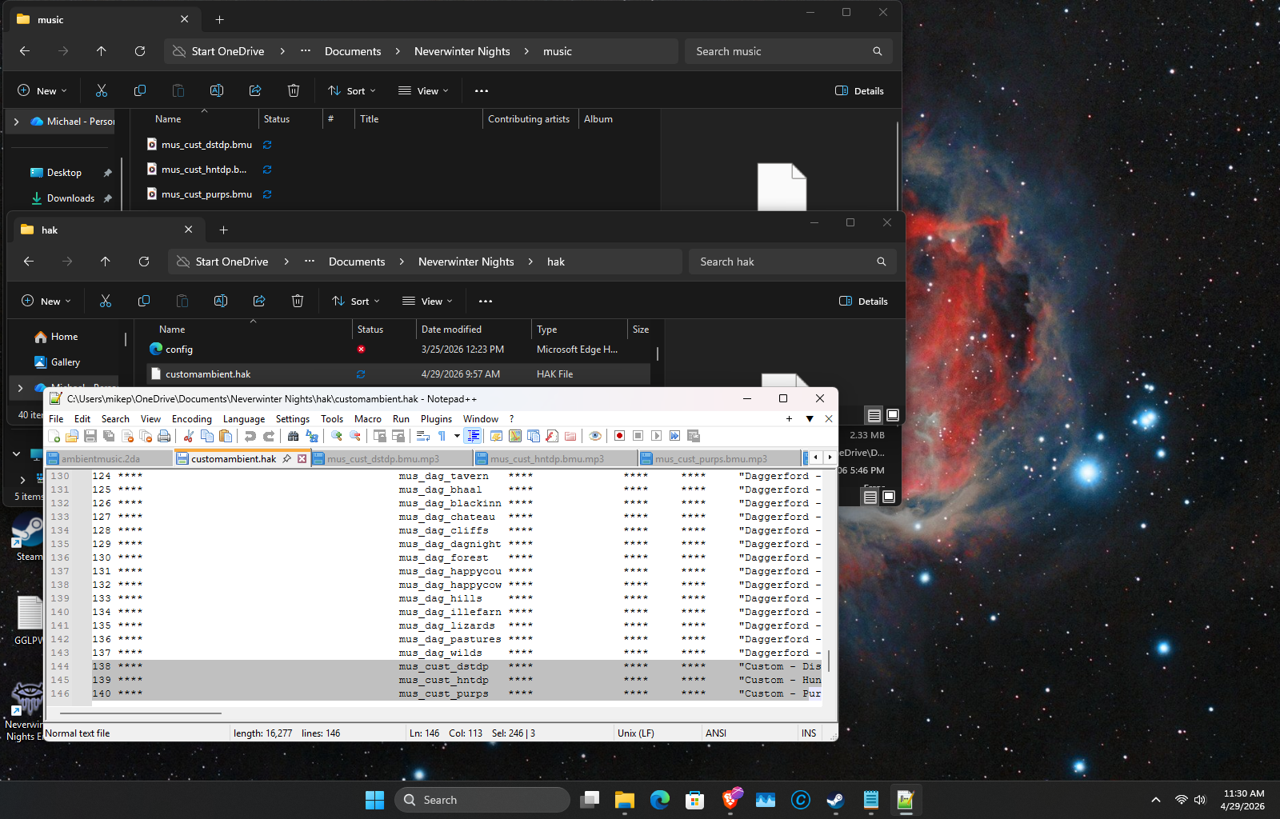Start macro recording in Notepad++
This screenshot has height=819, width=1280.
[619, 436]
